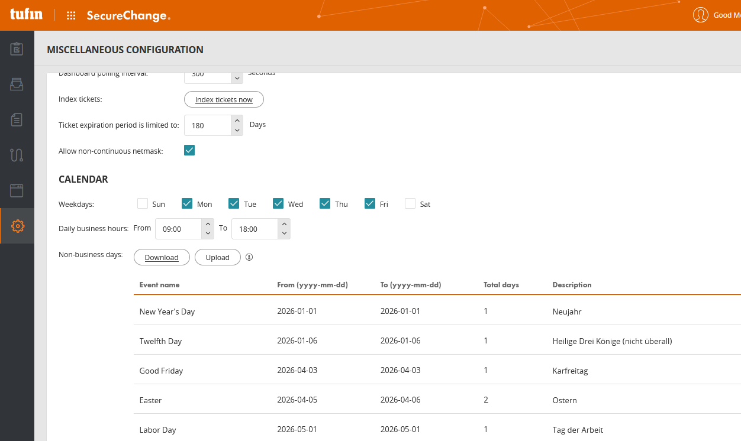
Task: Click Karfreitag description cell
Action: coord(570,371)
